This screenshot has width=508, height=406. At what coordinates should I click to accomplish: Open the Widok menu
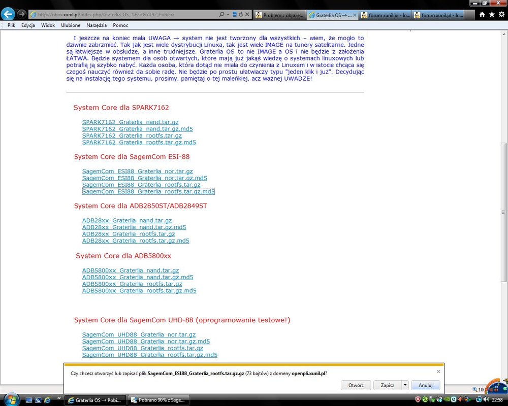click(x=48, y=25)
